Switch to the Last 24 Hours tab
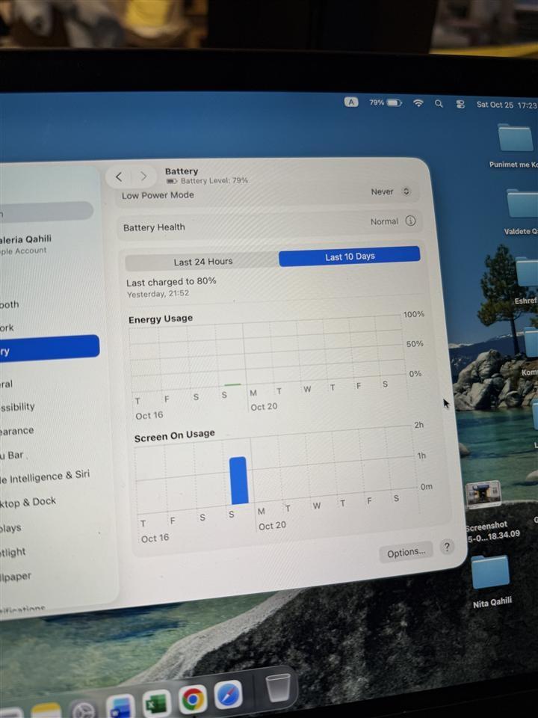The image size is (538, 718). [x=202, y=262]
